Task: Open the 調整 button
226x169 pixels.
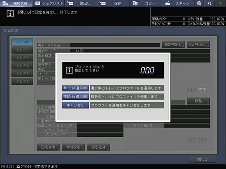Action: (198, 101)
